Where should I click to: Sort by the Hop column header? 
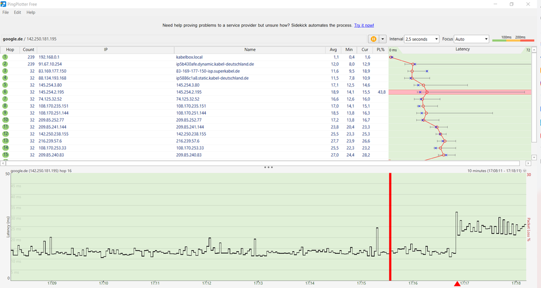(10, 50)
